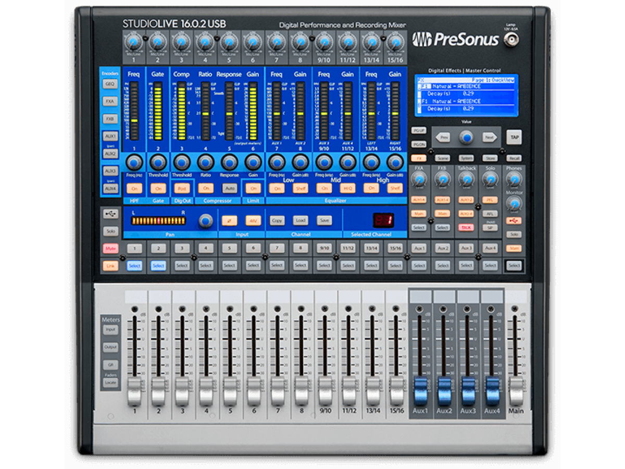Toggle the Low EQ Shelf button
The image size is (625, 469).
[x=301, y=188]
